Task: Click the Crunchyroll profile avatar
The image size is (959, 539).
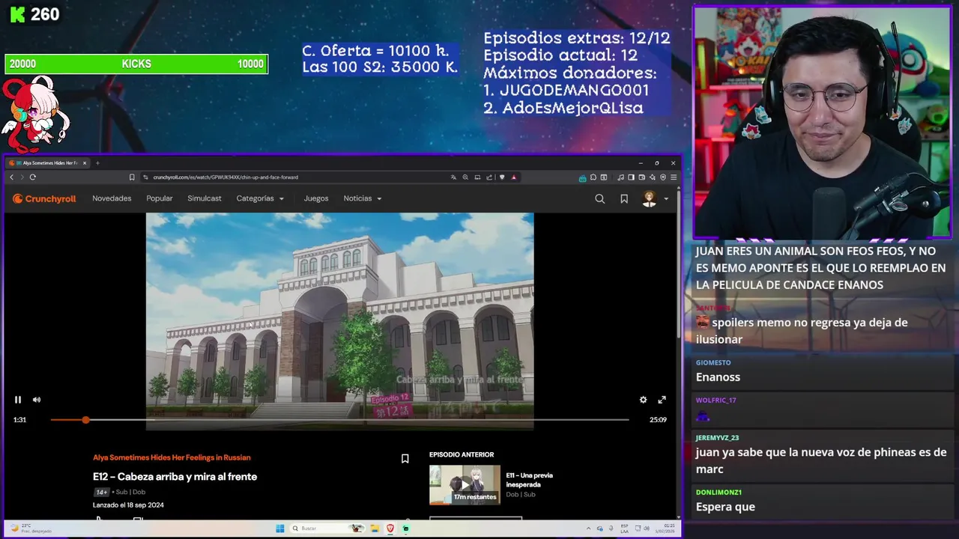Action: pyautogui.click(x=650, y=198)
